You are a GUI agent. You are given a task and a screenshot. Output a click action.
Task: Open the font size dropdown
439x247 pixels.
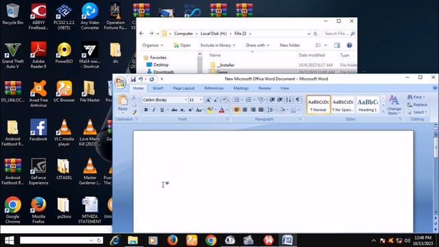200,99
